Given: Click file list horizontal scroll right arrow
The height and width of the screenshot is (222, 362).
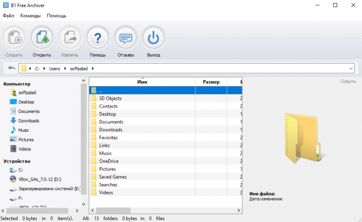Looking at the screenshot, I should click(239, 210).
